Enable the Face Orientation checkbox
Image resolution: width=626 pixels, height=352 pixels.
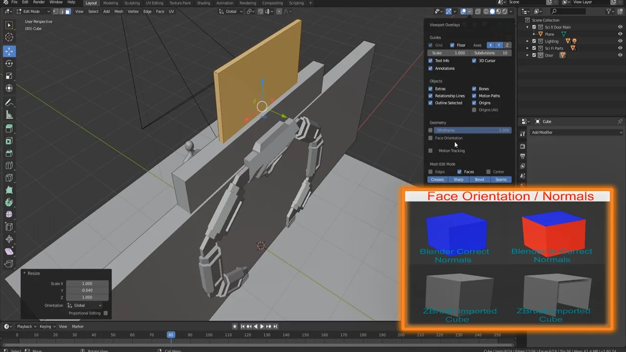pyautogui.click(x=431, y=138)
